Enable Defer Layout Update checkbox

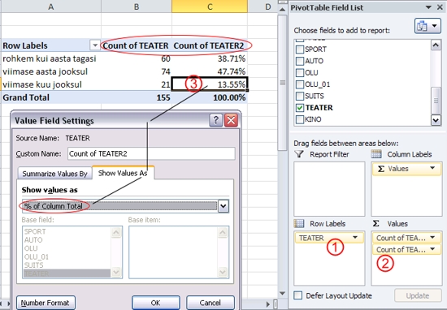click(298, 295)
